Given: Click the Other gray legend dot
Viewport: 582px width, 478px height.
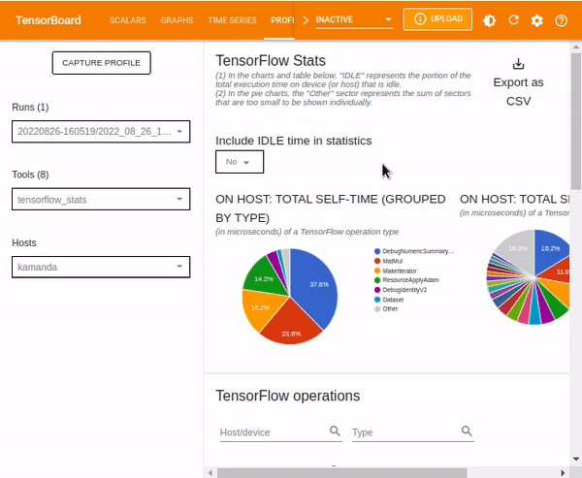Looking at the screenshot, I should [377, 308].
